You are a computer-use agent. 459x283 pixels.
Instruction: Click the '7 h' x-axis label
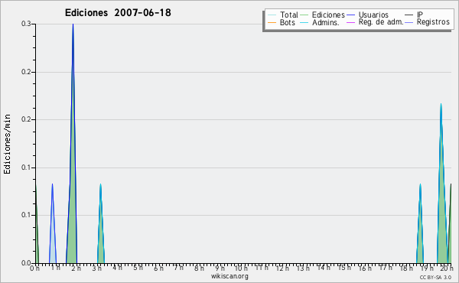coord(178,268)
